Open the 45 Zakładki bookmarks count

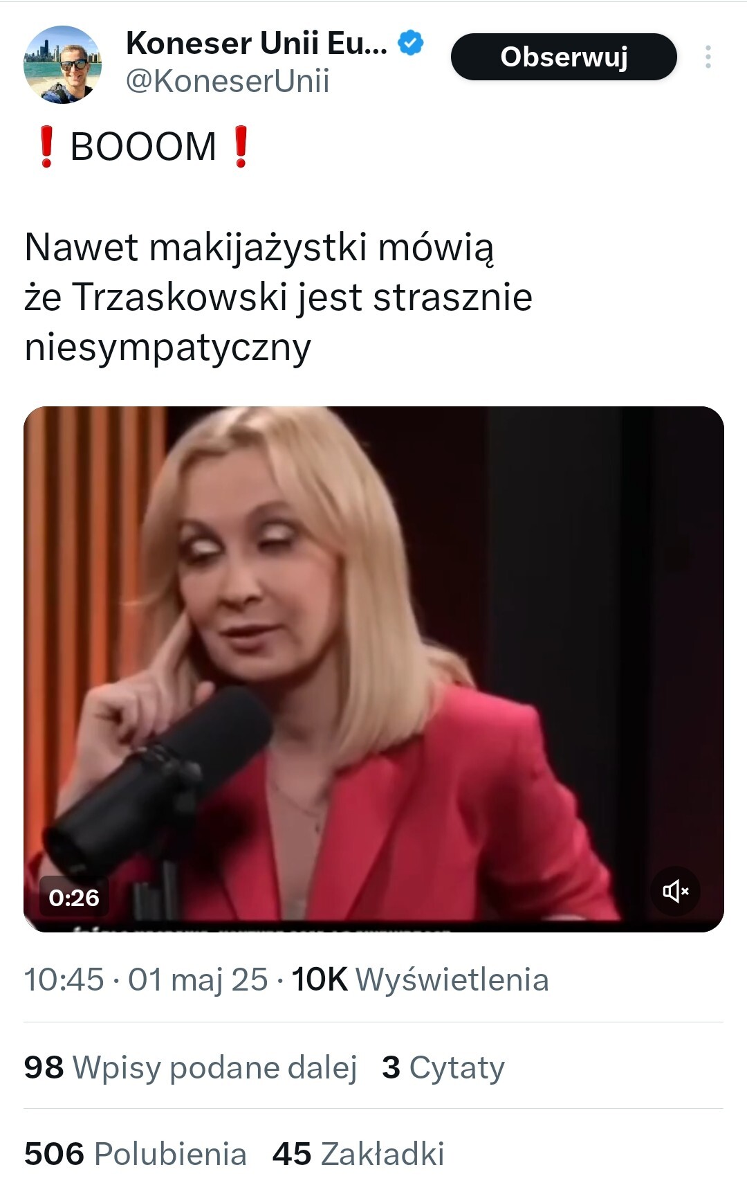[358, 1154]
